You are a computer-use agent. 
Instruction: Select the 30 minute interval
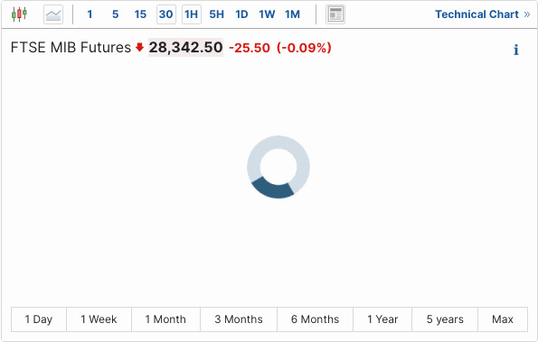click(x=166, y=14)
